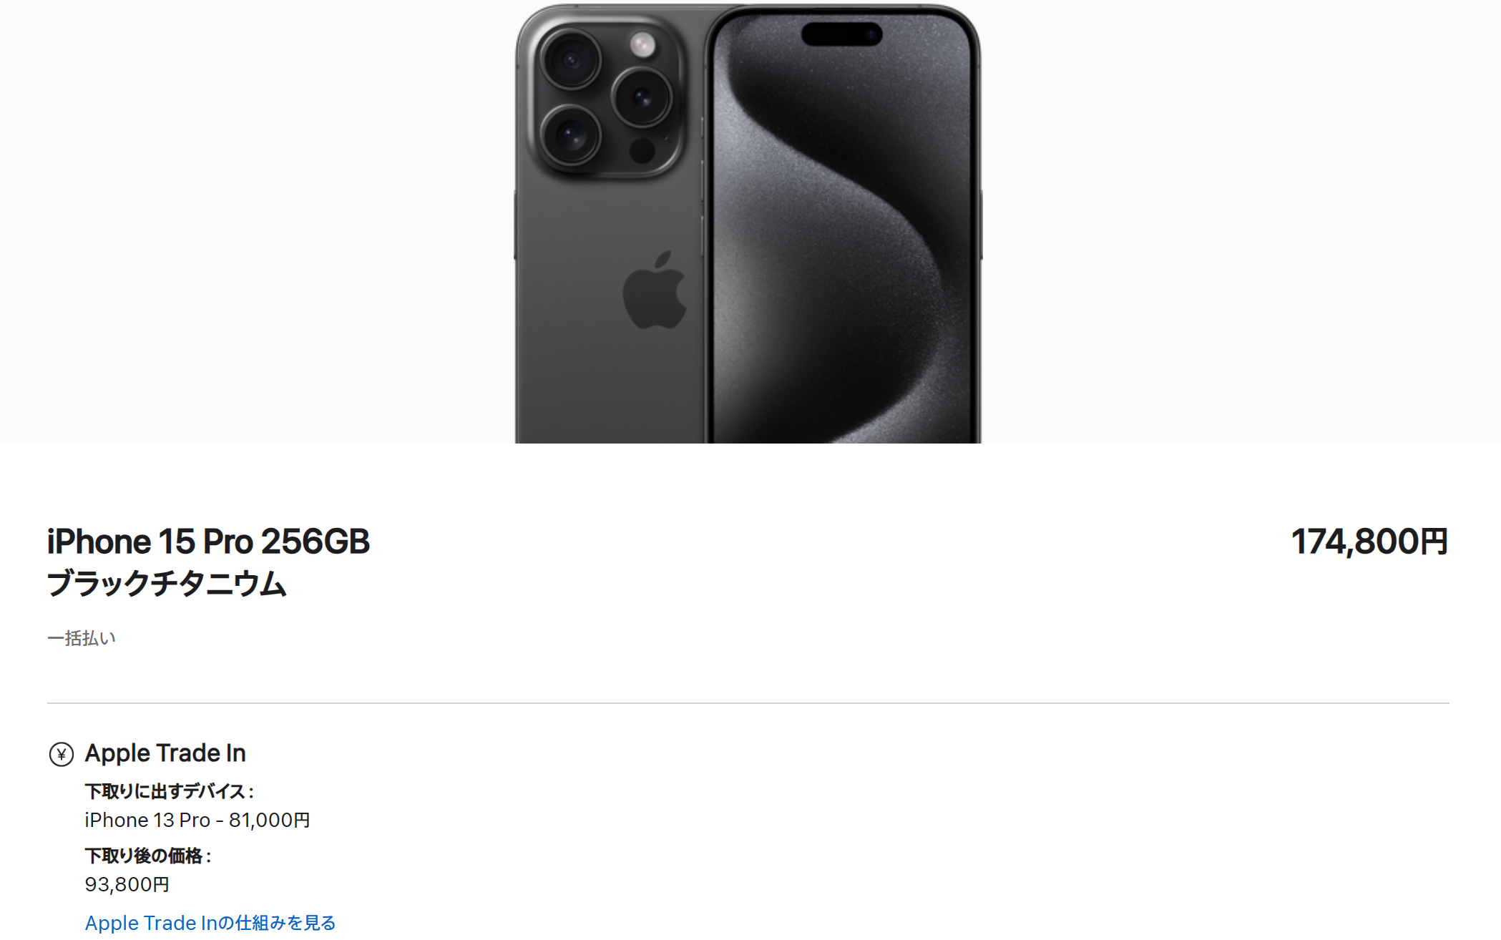Click the LiDAR sensor dot below the flash
Image resolution: width=1501 pixels, height=940 pixels.
pyautogui.click(x=642, y=150)
